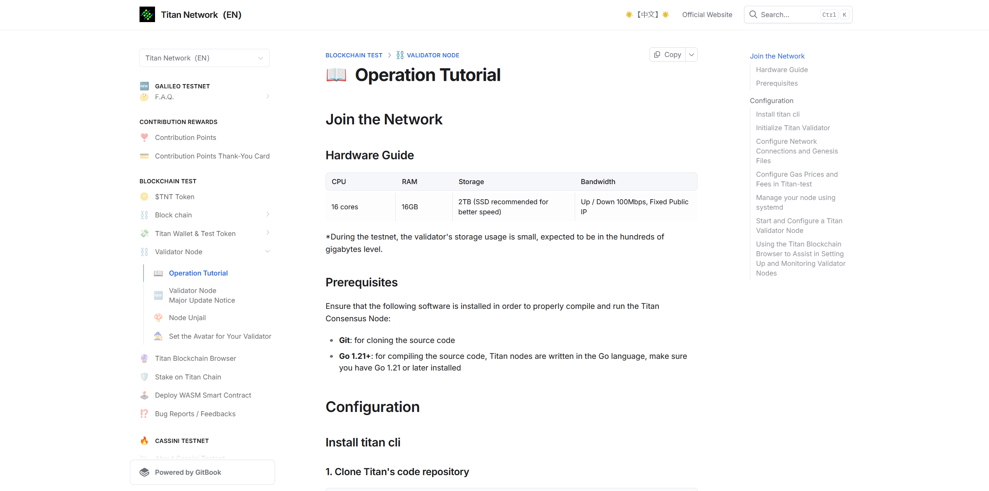
Task: Click the large book icon beside page title
Action: 336,75
